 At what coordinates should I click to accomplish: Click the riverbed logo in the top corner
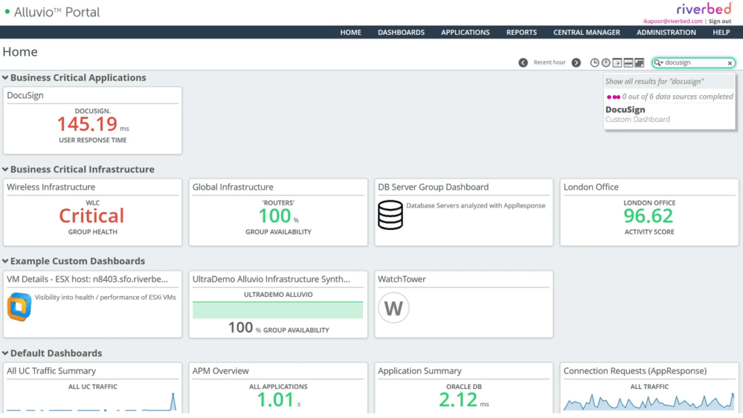tap(703, 9)
